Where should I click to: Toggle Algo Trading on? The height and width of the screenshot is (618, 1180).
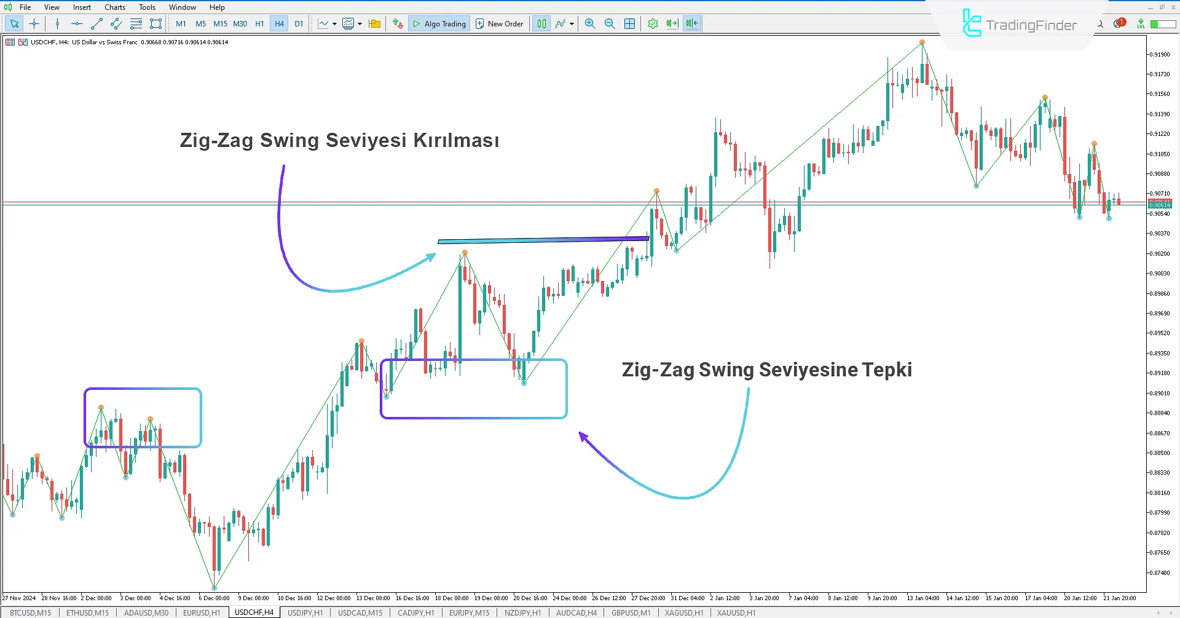tap(438, 23)
